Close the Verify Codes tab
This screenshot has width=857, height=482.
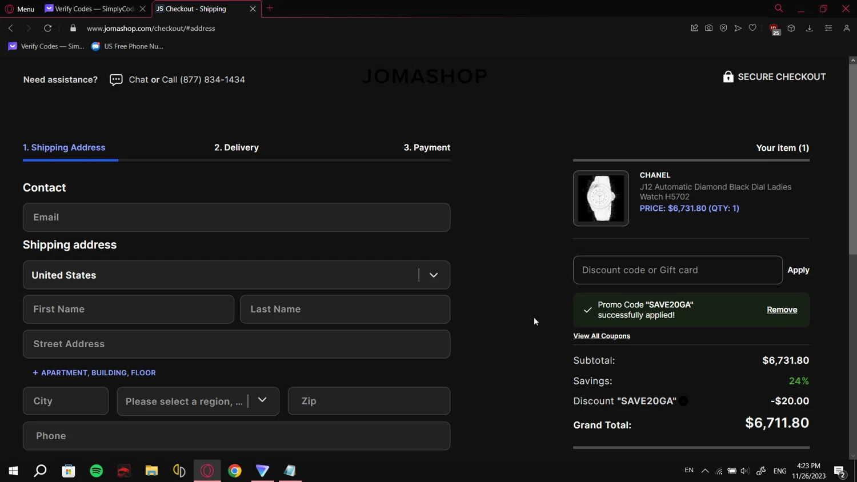[x=142, y=9]
